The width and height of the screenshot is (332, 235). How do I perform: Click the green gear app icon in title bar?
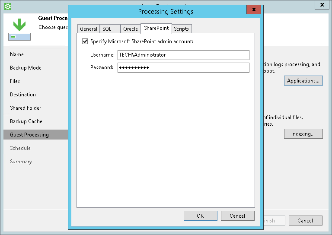8,6
